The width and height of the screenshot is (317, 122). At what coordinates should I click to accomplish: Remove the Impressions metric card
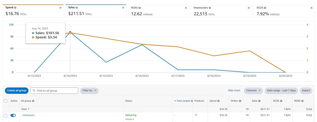pyautogui.click(x=249, y=8)
